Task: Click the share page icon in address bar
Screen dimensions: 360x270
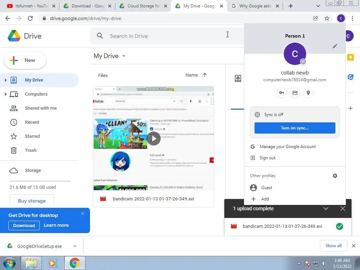Action: pos(315,18)
